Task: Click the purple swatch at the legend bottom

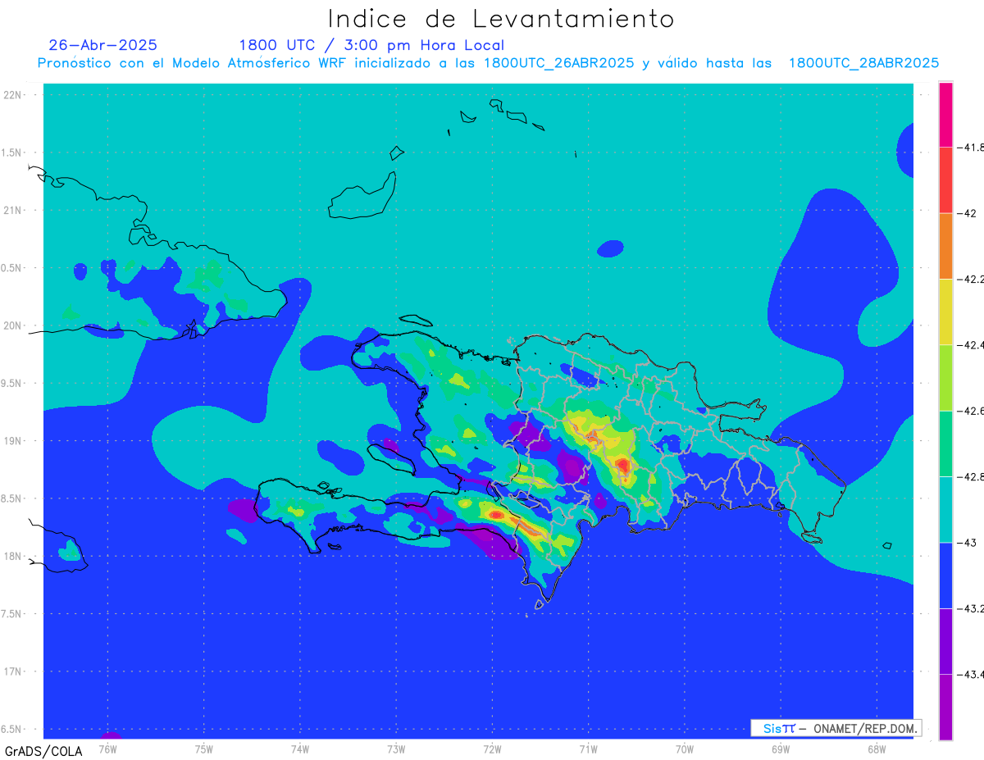Action: click(945, 707)
